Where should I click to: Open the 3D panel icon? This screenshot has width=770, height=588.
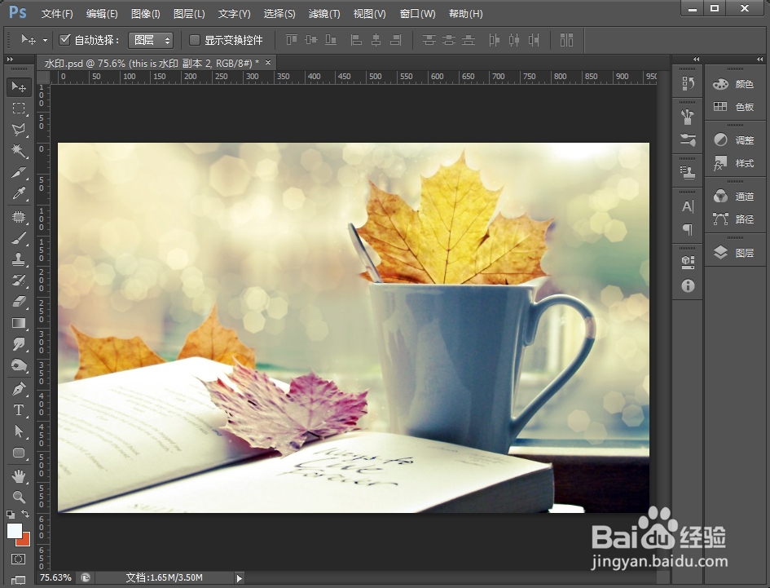(688, 263)
